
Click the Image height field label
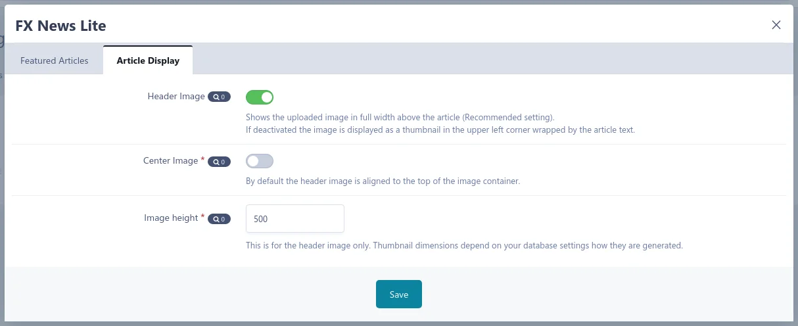(x=171, y=218)
